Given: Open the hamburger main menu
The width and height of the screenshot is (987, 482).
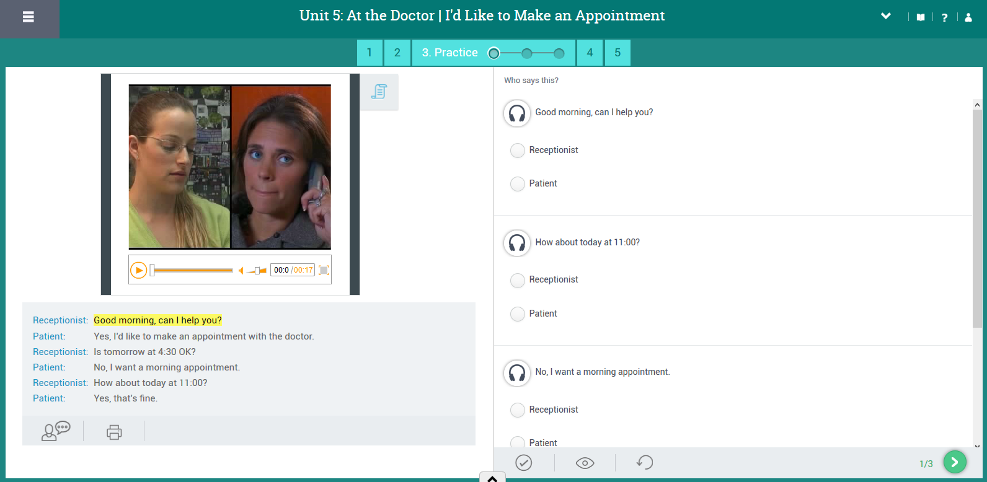Looking at the screenshot, I should pyautogui.click(x=29, y=17).
